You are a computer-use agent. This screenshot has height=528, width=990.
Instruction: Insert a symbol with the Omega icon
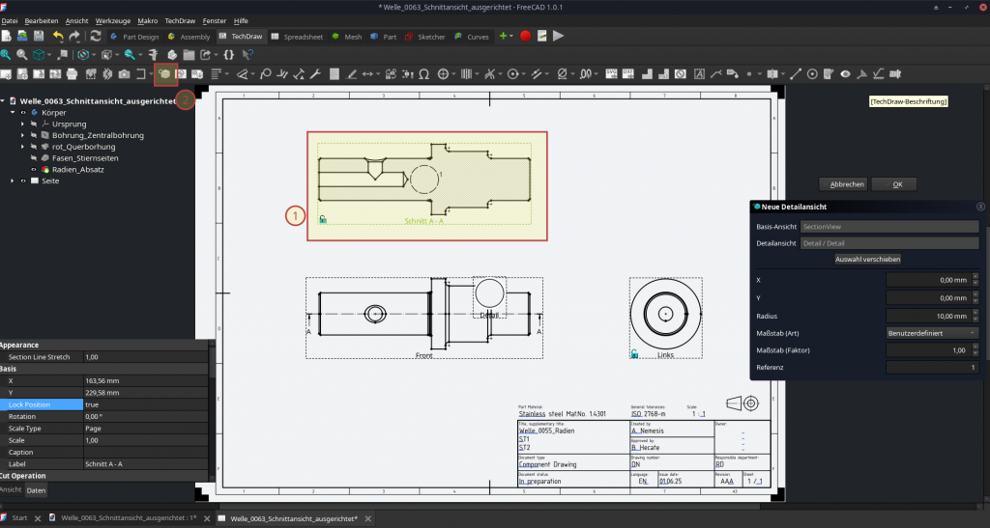(423, 73)
